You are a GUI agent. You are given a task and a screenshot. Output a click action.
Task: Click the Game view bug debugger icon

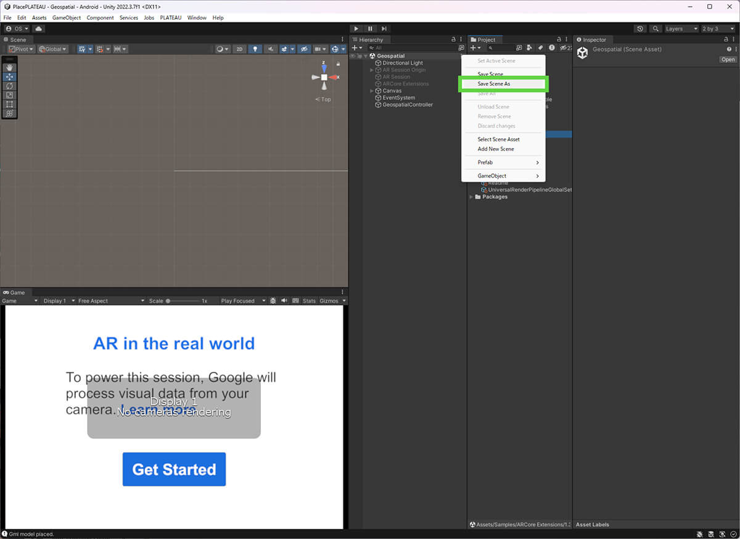(x=273, y=300)
